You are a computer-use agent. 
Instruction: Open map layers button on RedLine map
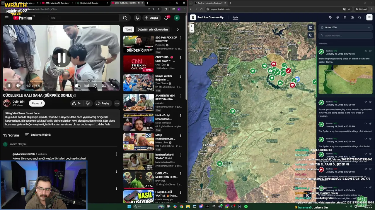(x=311, y=28)
